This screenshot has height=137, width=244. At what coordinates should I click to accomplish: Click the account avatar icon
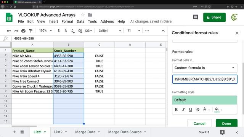[234, 17]
